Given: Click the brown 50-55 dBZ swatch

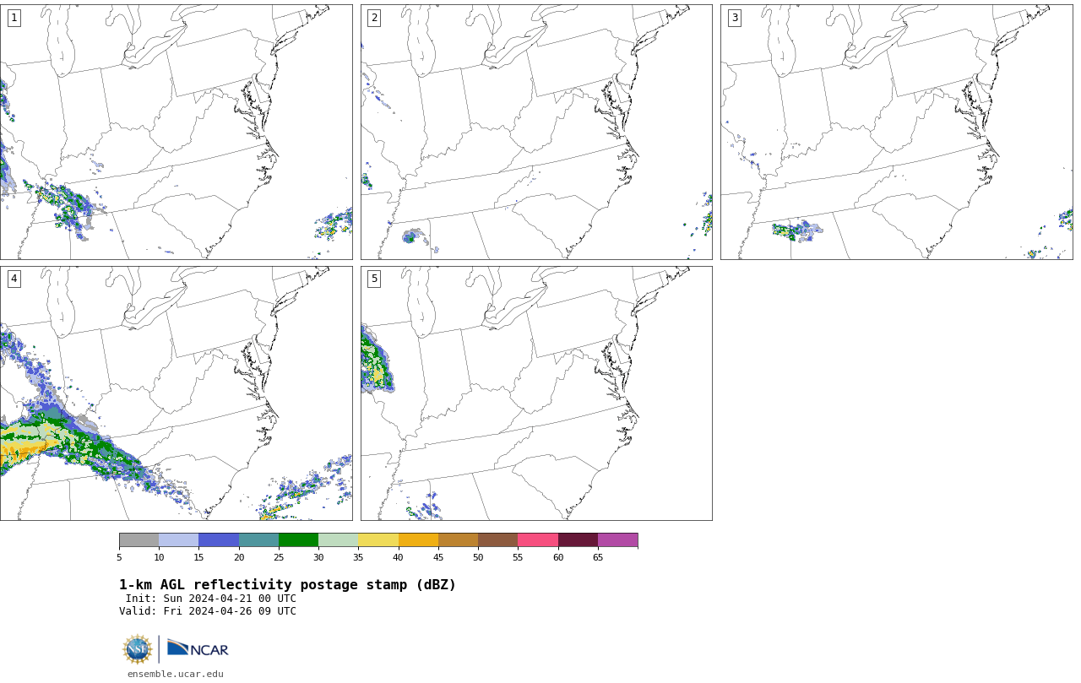Looking at the screenshot, I should [x=497, y=540].
